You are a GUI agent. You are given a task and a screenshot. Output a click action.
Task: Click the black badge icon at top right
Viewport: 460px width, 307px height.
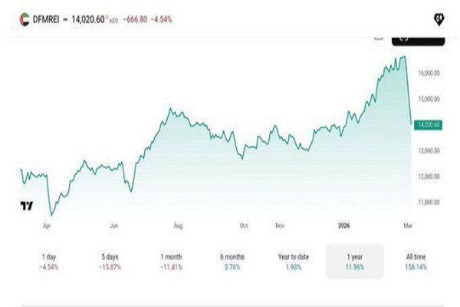435,18
